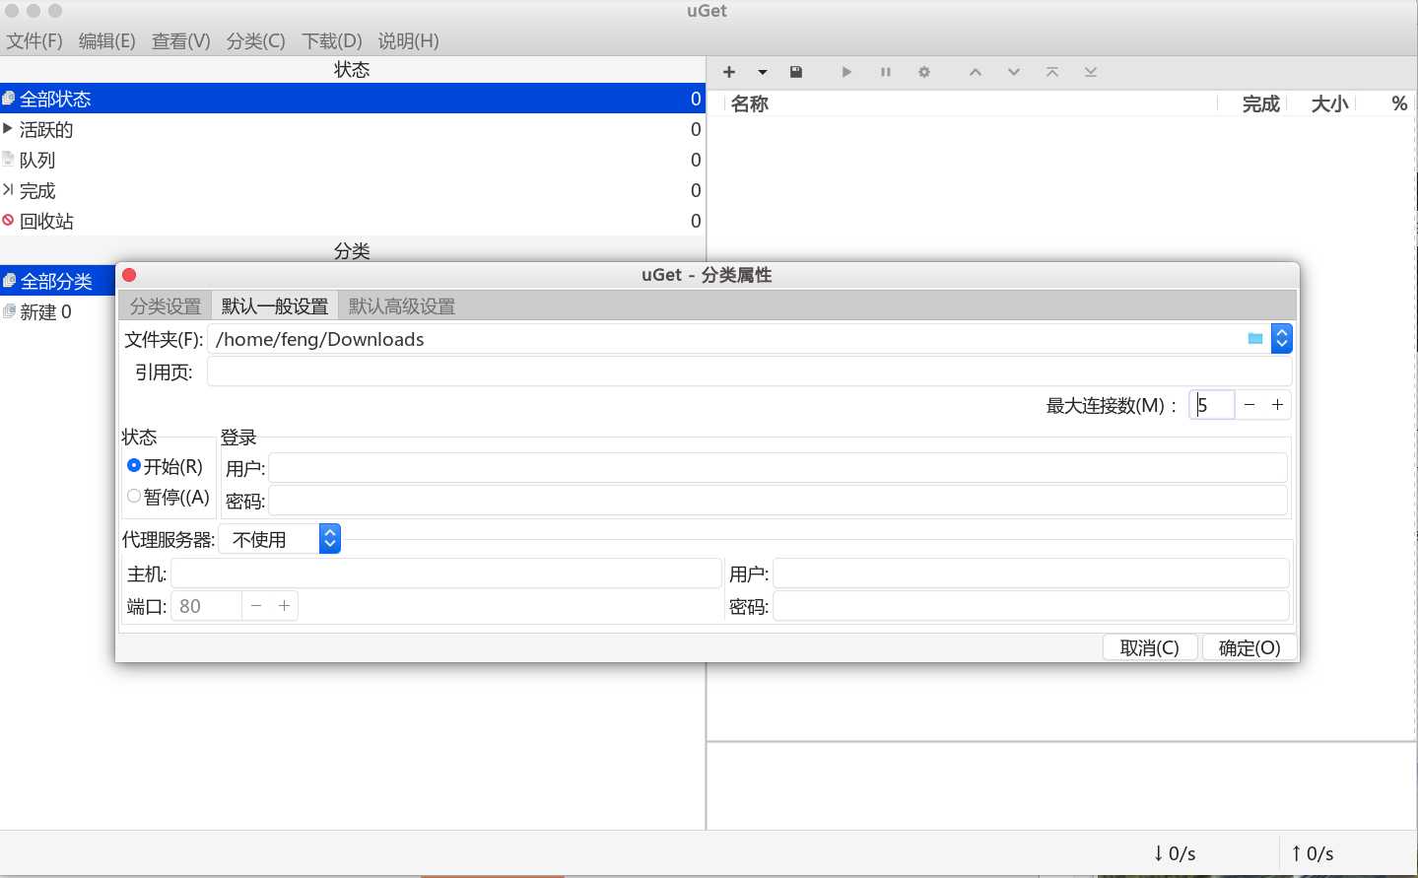Click the 引用页 input field
The height and width of the screenshot is (878, 1418).
point(749,371)
